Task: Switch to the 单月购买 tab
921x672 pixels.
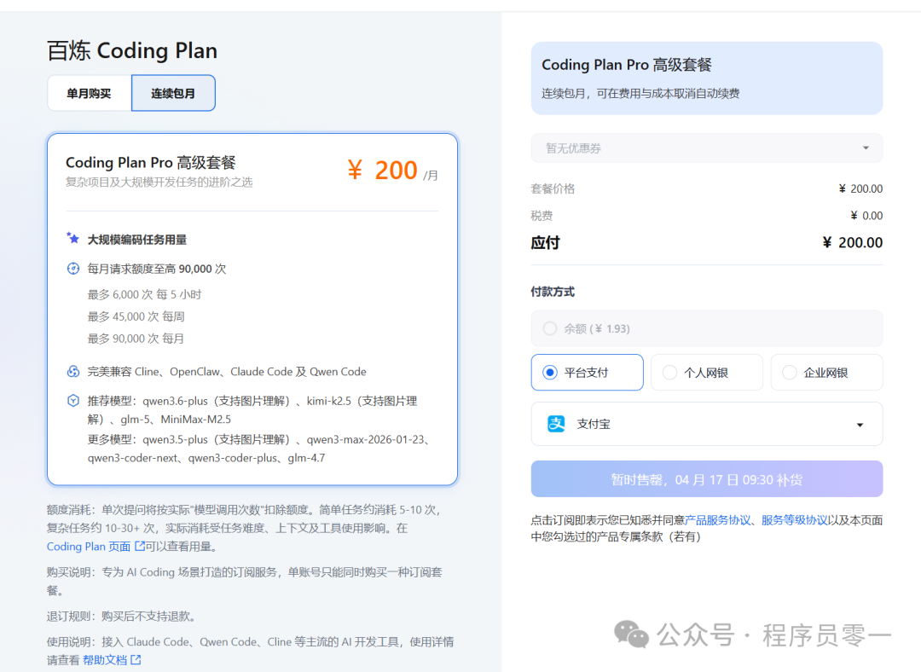Action: tap(90, 93)
